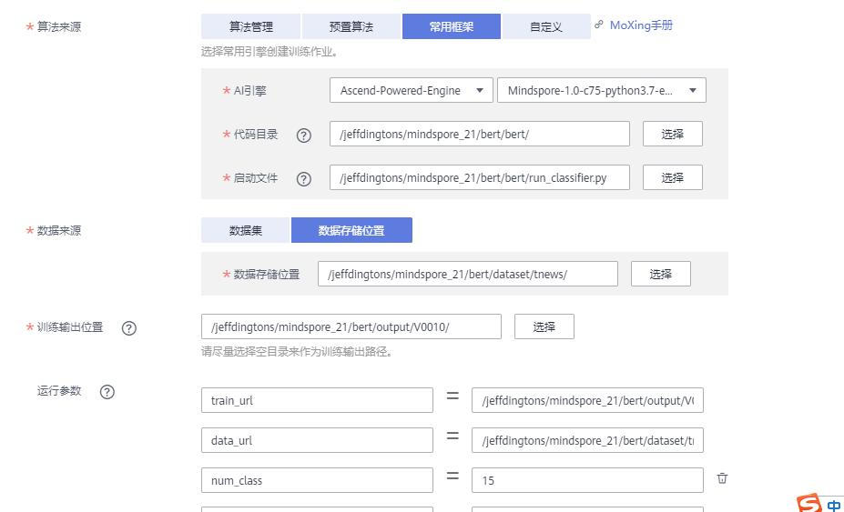Switch to the 自定义 tab
The height and width of the screenshot is (512, 844).
tap(545, 26)
